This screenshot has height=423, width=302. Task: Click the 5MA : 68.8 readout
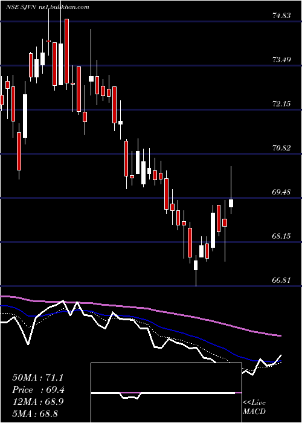(35, 413)
